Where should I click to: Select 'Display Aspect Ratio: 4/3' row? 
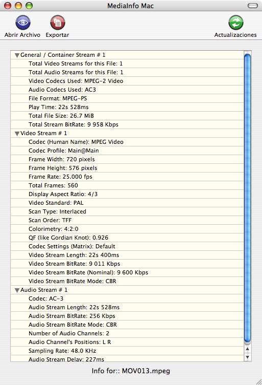[127, 194]
